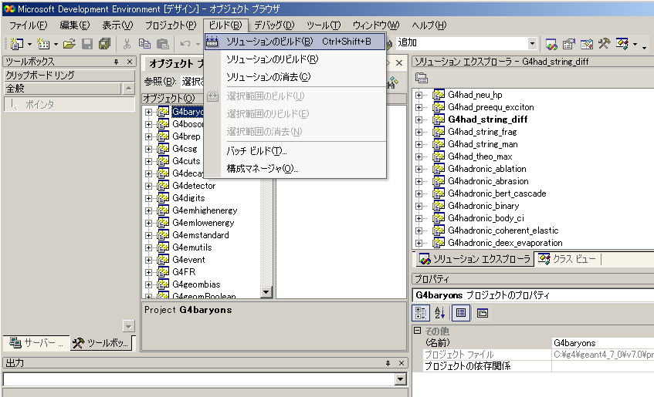This screenshot has height=397, width=654.
Task: Expand the G4digits tree node
Action: coord(148,198)
